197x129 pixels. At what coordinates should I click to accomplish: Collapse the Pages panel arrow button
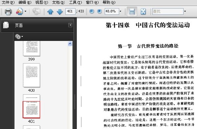pos(70,25)
